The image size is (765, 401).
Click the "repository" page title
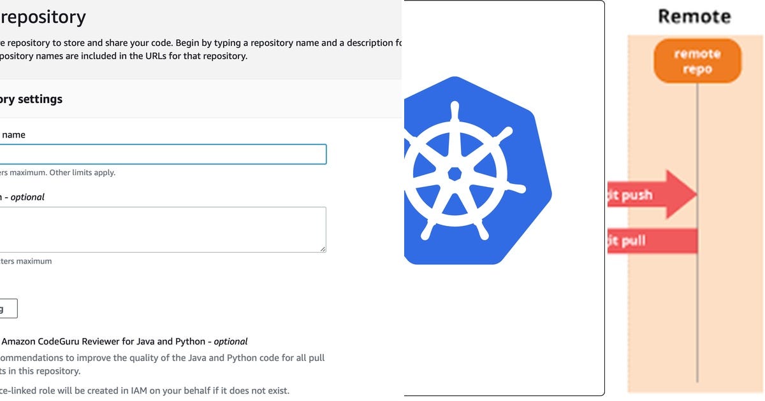point(43,17)
